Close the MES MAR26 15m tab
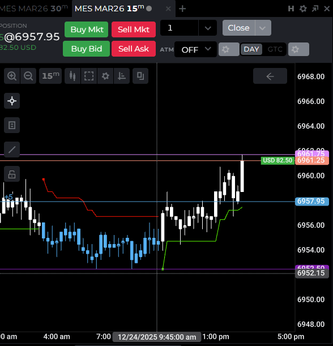This screenshot has height=346, width=333. pyautogui.click(x=168, y=9)
